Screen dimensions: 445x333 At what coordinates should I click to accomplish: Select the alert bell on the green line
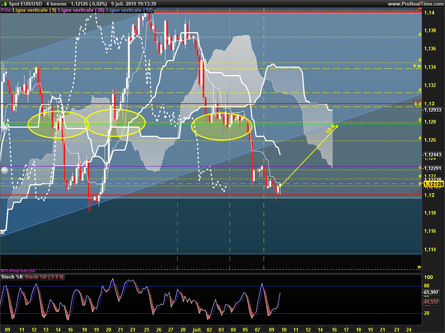tap(5, 128)
